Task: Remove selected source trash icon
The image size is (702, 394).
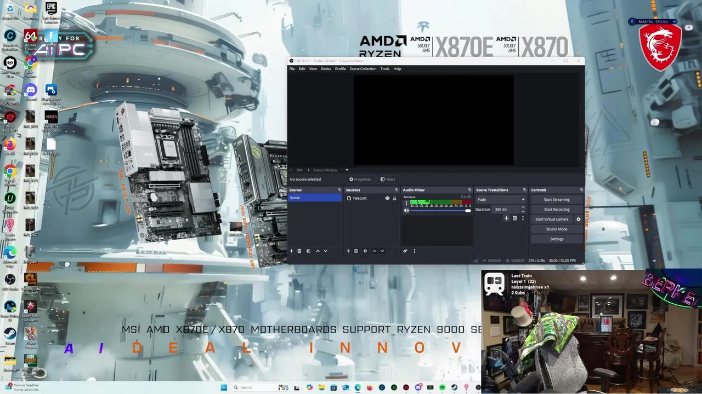Action: pyautogui.click(x=356, y=251)
